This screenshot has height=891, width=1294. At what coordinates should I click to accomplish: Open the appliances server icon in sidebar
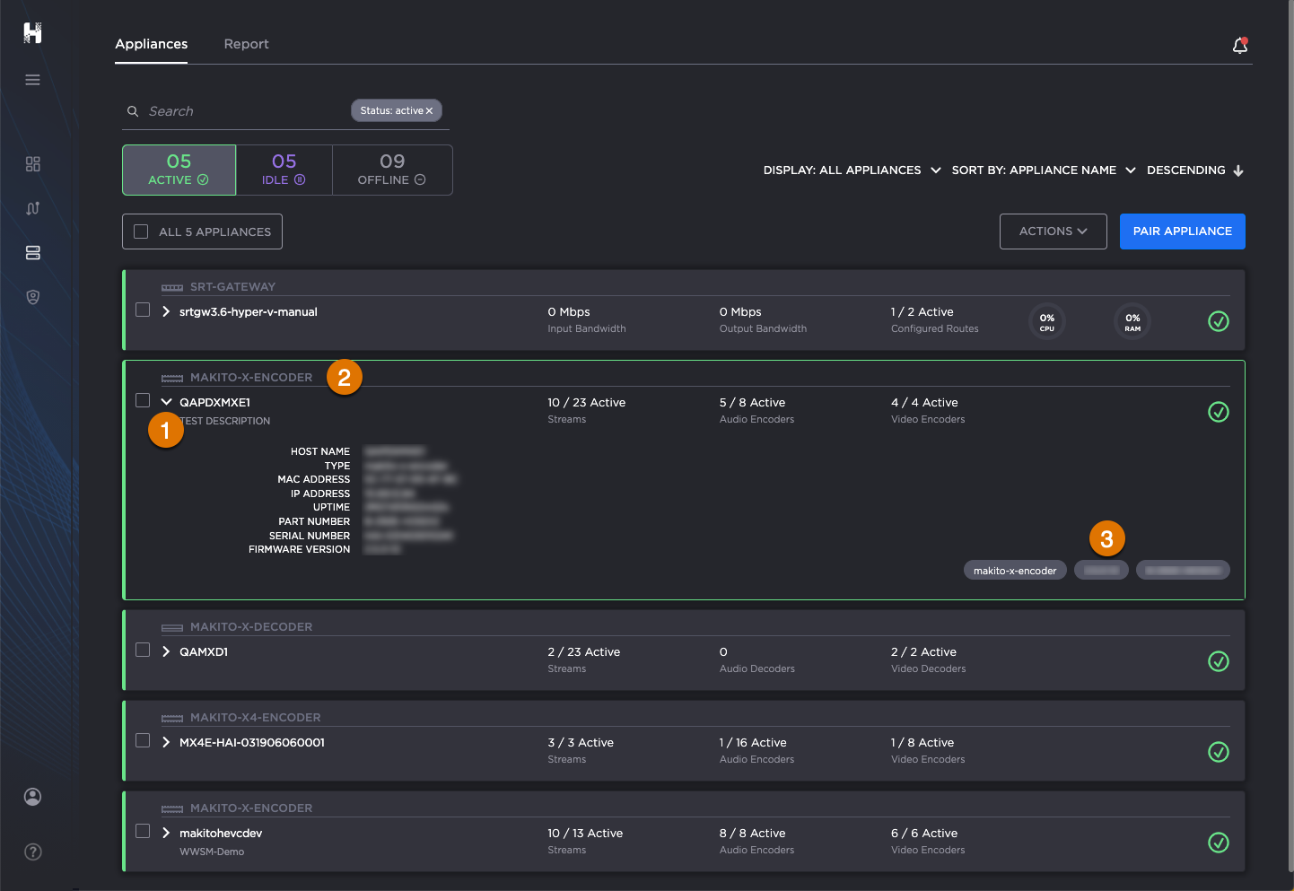pos(33,253)
